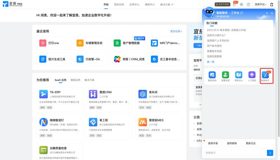This screenshot has height=160, width=280.
Task: Click the 更新日志 button
Action: pos(251,143)
